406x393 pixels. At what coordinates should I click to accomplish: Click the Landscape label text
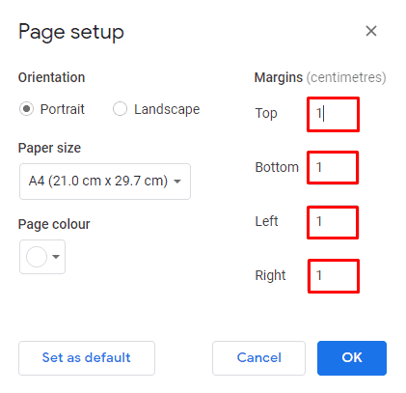(167, 109)
